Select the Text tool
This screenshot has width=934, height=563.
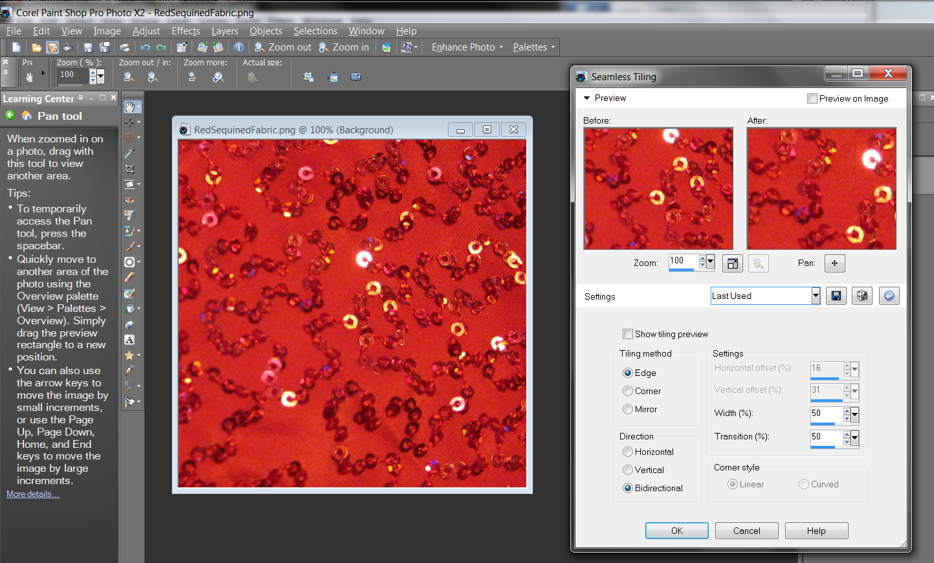[129, 340]
